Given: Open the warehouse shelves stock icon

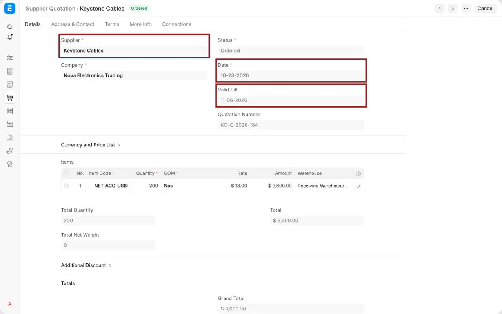Looking at the screenshot, I should [x=10, y=111].
